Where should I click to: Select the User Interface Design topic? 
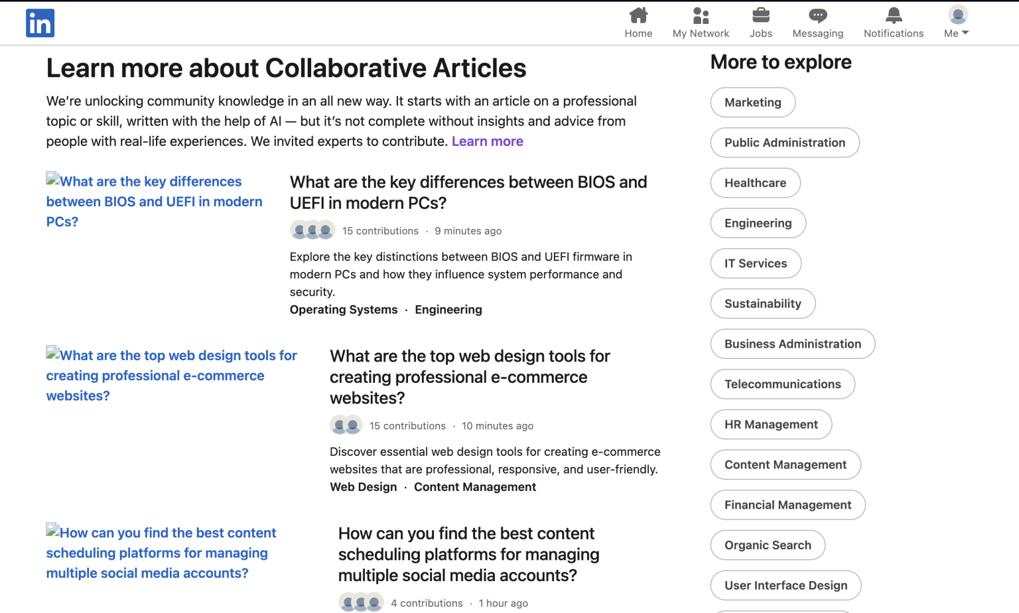785,585
